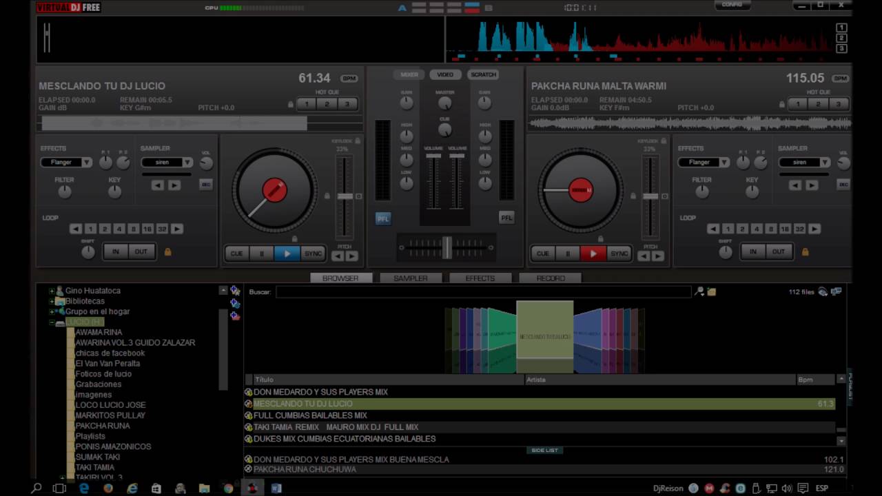Viewport: 882px width, 496px height.
Task: Open search options magnifier icon
Action: click(699, 292)
